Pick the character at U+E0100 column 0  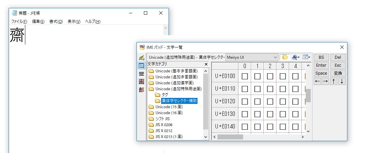[244, 76]
